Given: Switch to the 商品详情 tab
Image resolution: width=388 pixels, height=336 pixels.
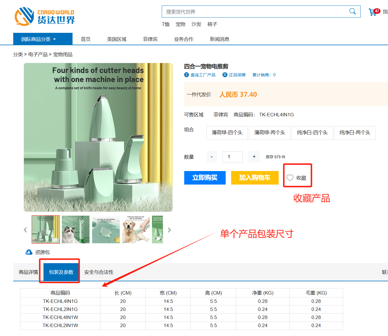Looking at the screenshot, I should 28,272.
